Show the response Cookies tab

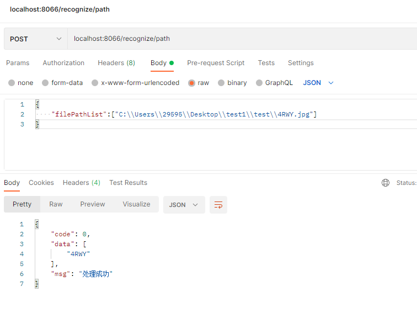[x=41, y=183]
